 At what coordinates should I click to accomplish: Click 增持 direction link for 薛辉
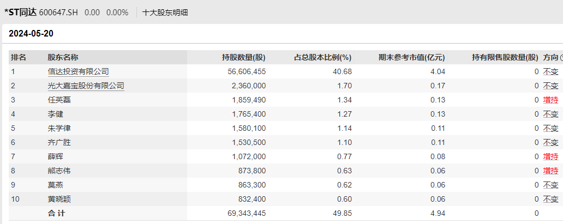coord(550,156)
